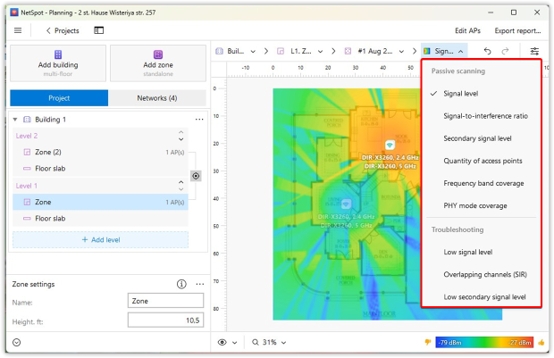The image size is (554, 358).
Task: Click the Level 1 label
Action: [x=27, y=186]
